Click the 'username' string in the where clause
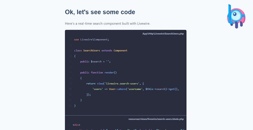Viewport: 253px width, 130px height. click(x=134, y=89)
